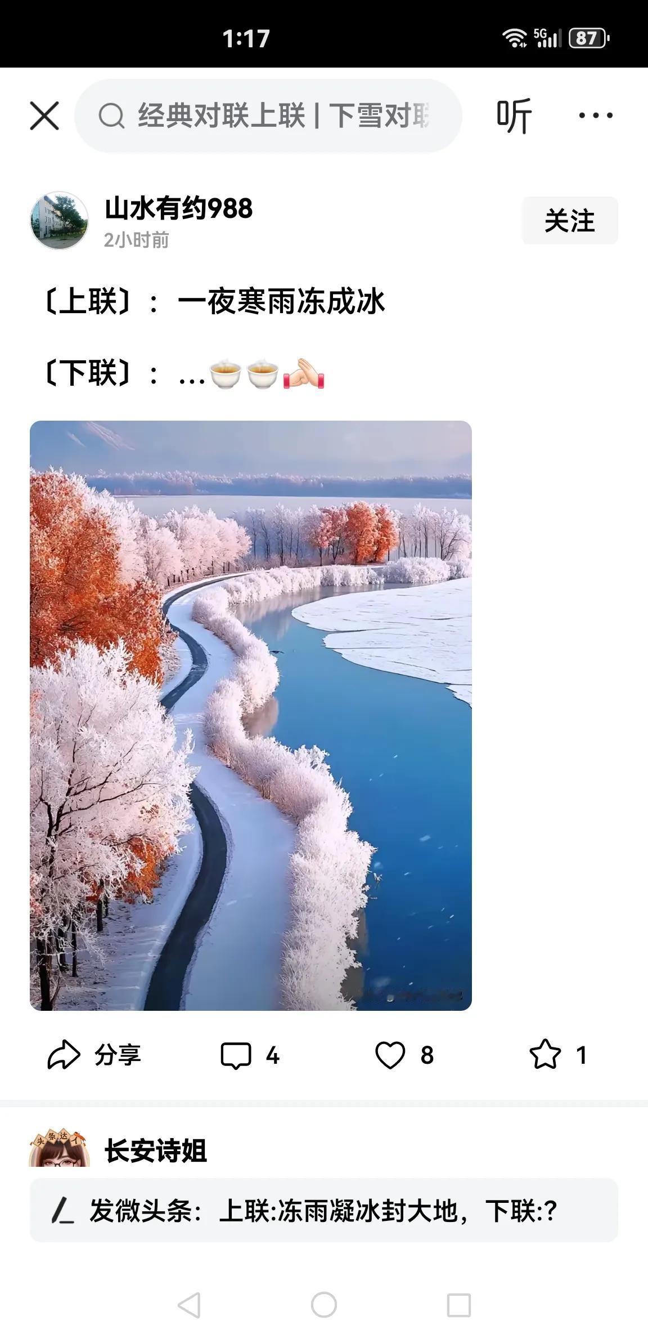Image resolution: width=648 pixels, height=1338 pixels.
Task: Tap the Android home circle button
Action: point(324,1305)
